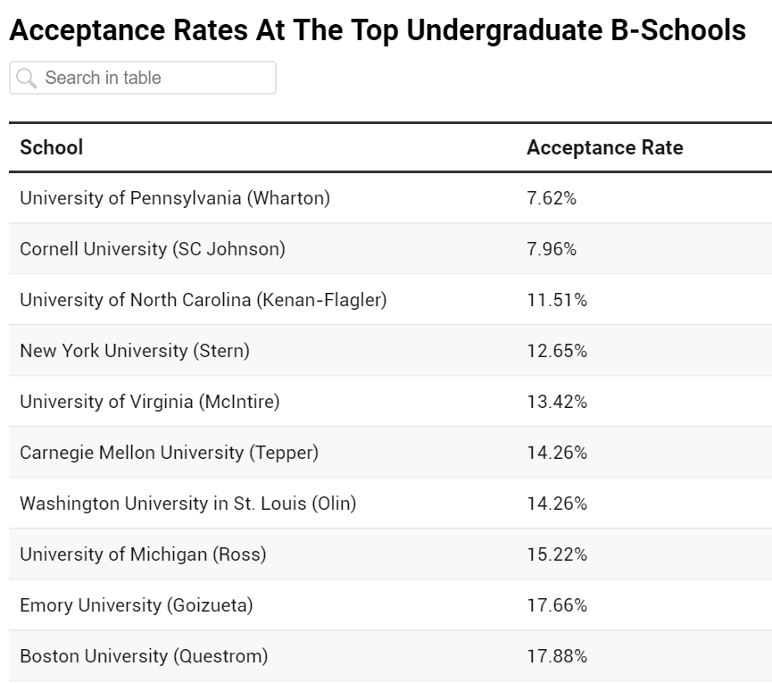Viewport: 772px width, 683px height.
Task: Select University of Michigan (Ross) row
Action: (143, 554)
